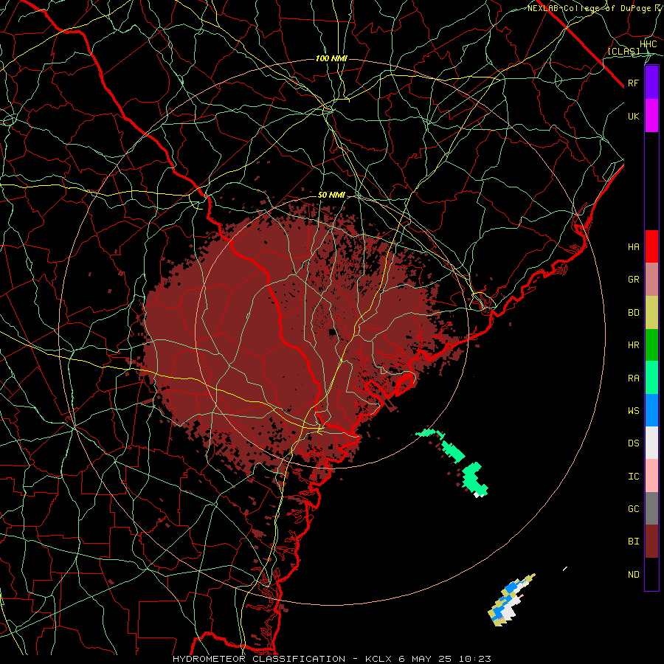
Task: Click the "HR" legend text label
Action: 634,345
